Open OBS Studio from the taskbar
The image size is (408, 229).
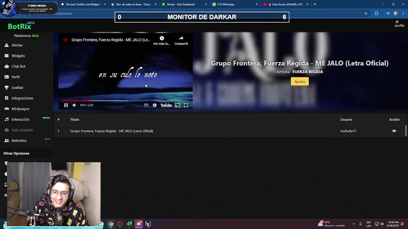(x=120, y=224)
